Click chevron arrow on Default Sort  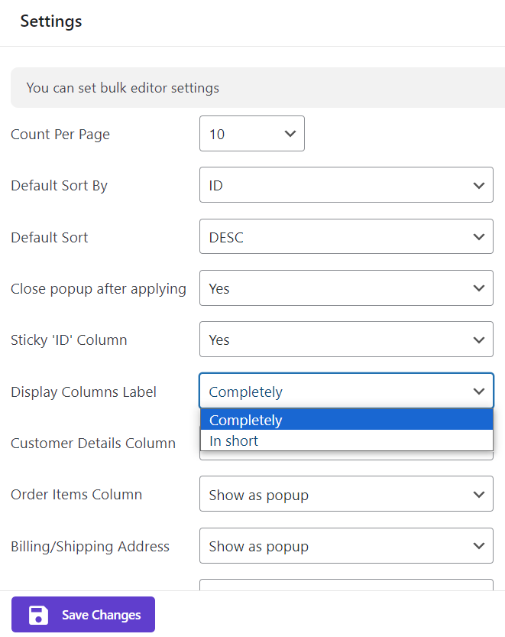point(479,237)
